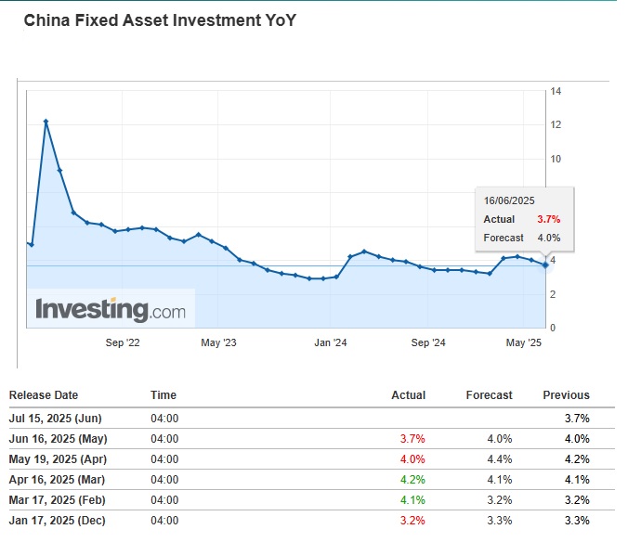
Task: Select the Forecast column header
Action: pyautogui.click(x=489, y=395)
